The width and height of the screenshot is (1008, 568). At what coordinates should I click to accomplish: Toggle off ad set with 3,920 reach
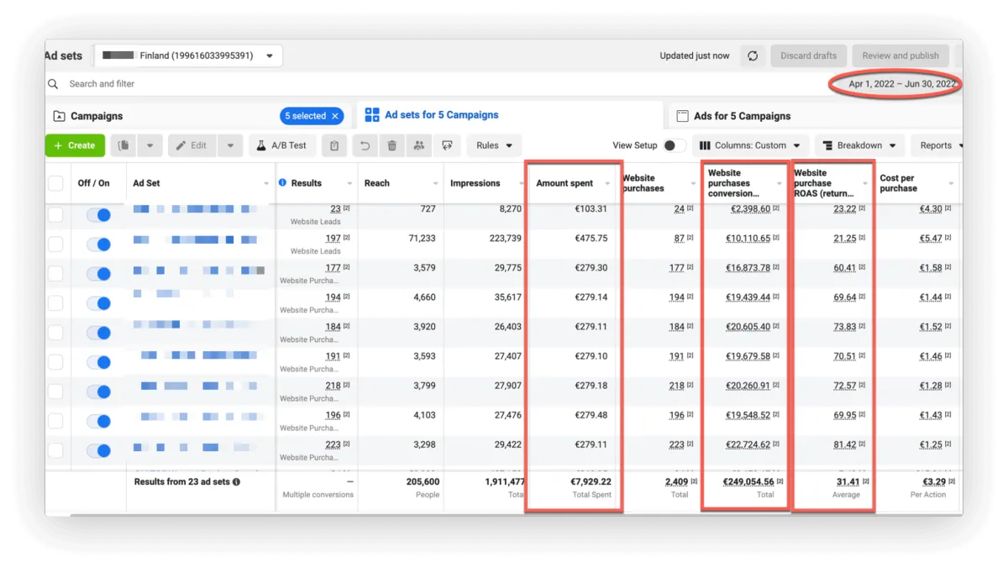coord(99,333)
